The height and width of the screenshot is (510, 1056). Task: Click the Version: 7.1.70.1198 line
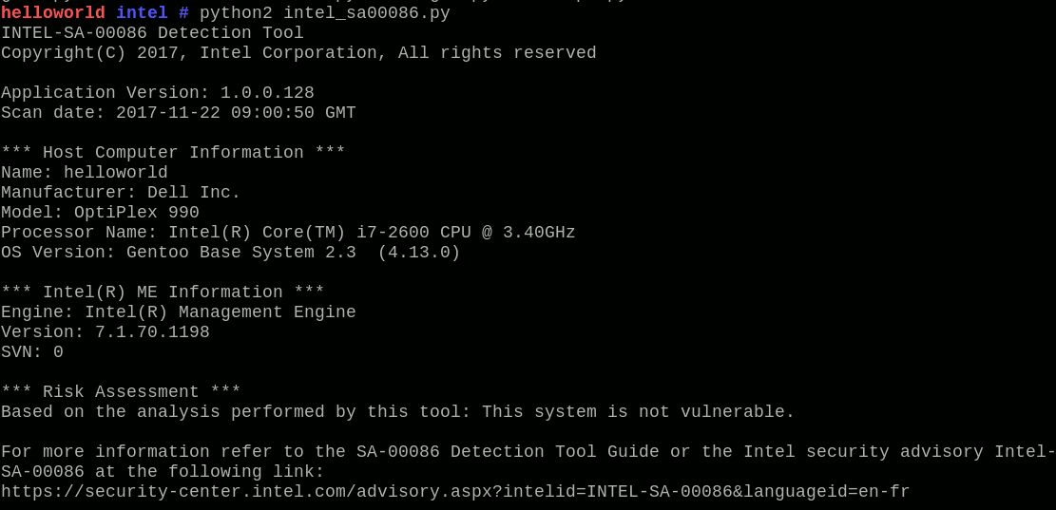click(x=105, y=332)
